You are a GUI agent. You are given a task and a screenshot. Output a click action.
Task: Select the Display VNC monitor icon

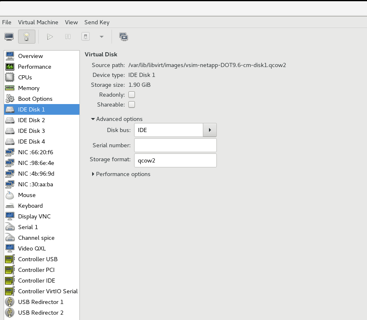[9, 216]
